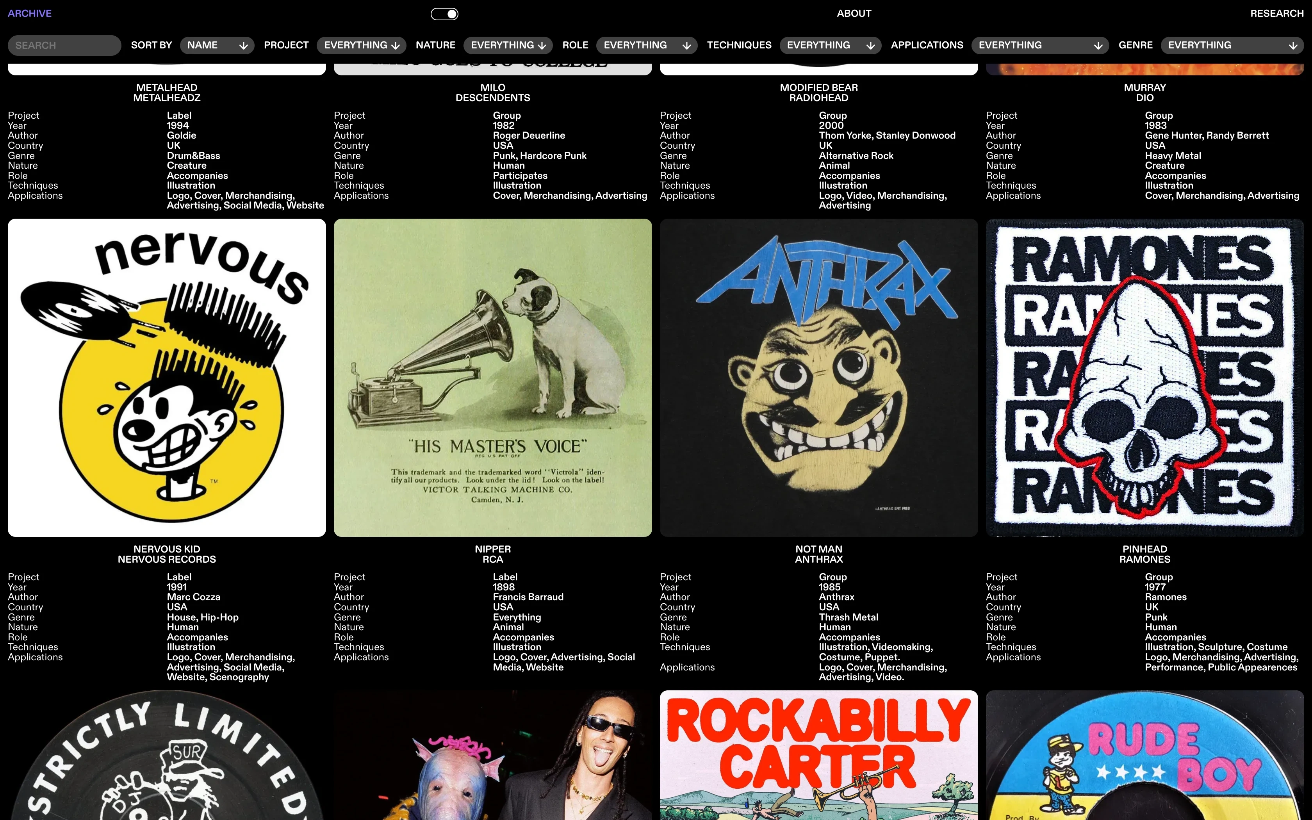Go to the ABOUT page
1312x820 pixels.
pos(854,14)
